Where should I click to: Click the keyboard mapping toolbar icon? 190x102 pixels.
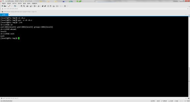point(54,6)
